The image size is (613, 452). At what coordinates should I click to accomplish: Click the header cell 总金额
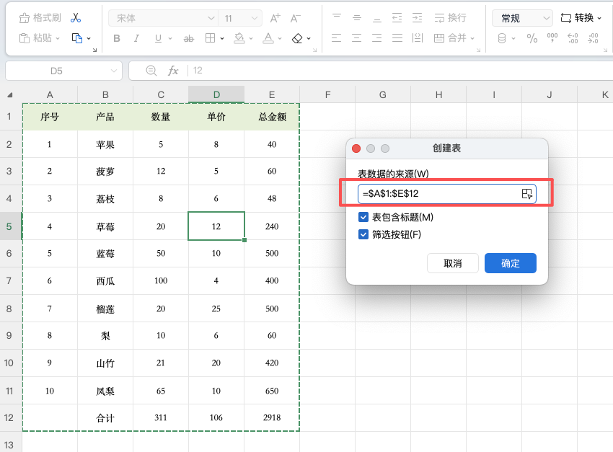(272, 117)
